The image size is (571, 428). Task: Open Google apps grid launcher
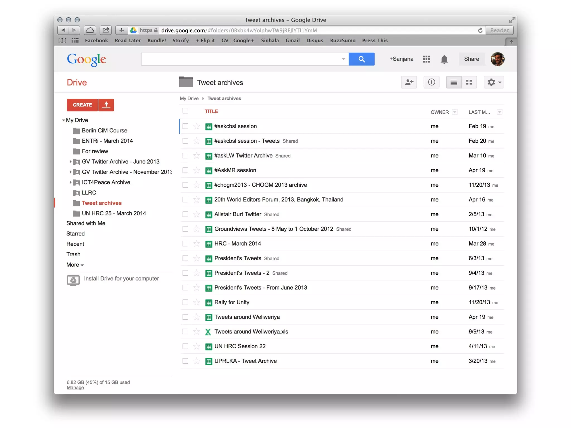click(x=426, y=59)
